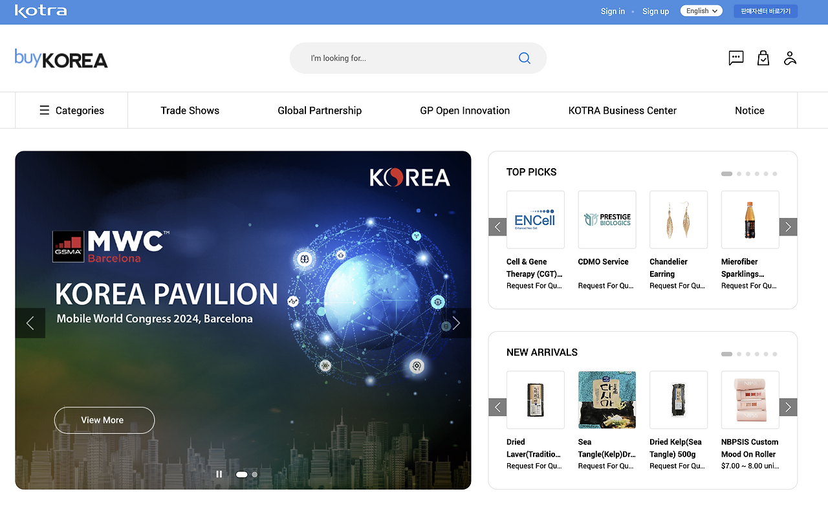Viewport: 828px width, 531px height.
Task: Open Dried Laver(Traditio... title link
Action: click(534, 448)
